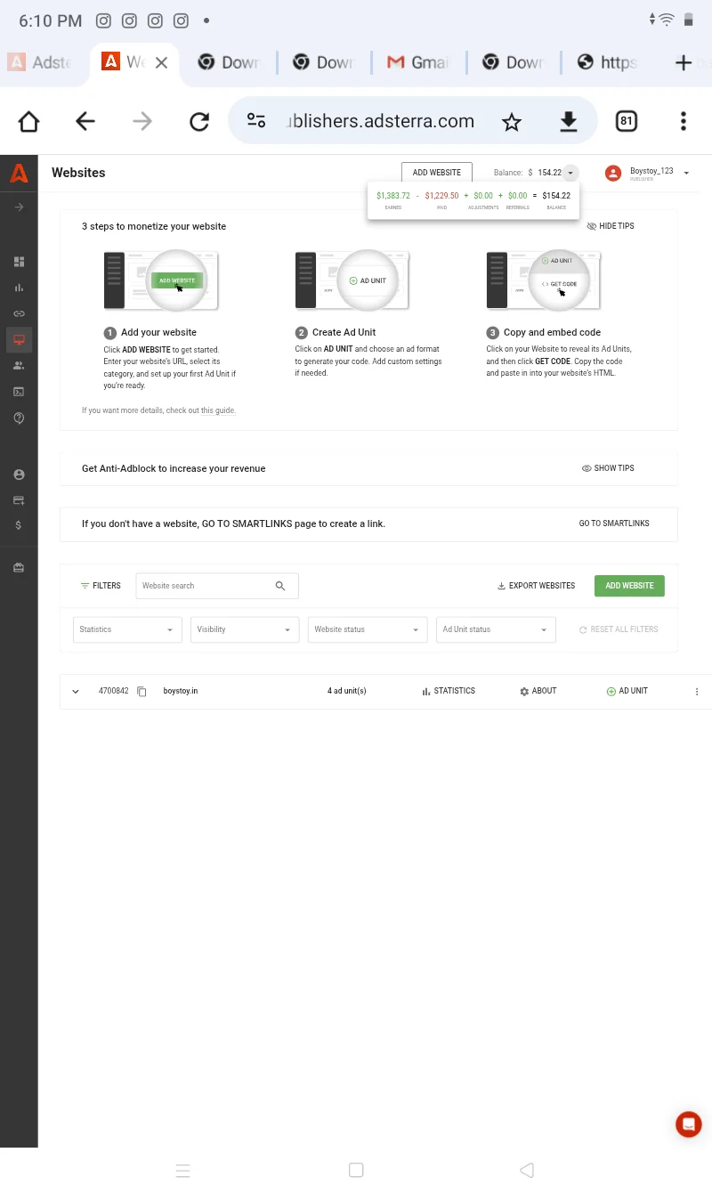Open the Adsterra logo home icon

click(x=19, y=174)
